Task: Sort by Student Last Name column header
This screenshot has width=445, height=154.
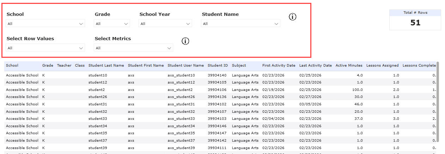Action: click(106, 66)
